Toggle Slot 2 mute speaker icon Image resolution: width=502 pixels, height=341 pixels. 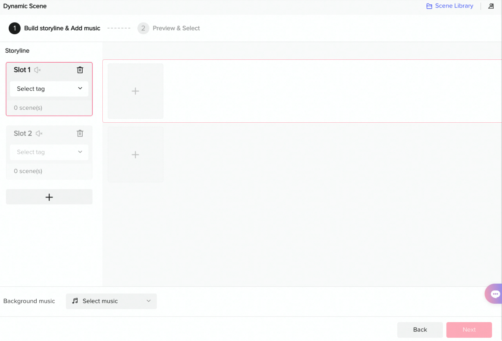point(39,133)
